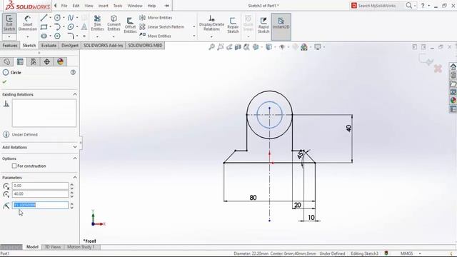Select the Straight Slot tool
The image size is (457, 257).
click(x=44, y=36)
